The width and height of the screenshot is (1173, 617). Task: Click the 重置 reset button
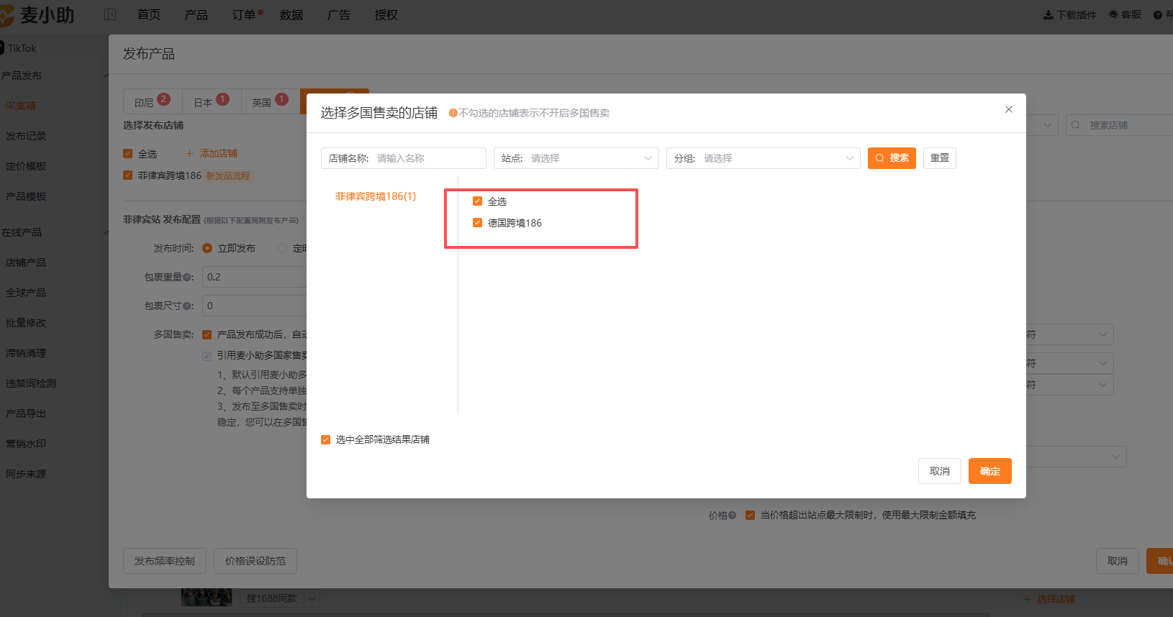(x=939, y=158)
